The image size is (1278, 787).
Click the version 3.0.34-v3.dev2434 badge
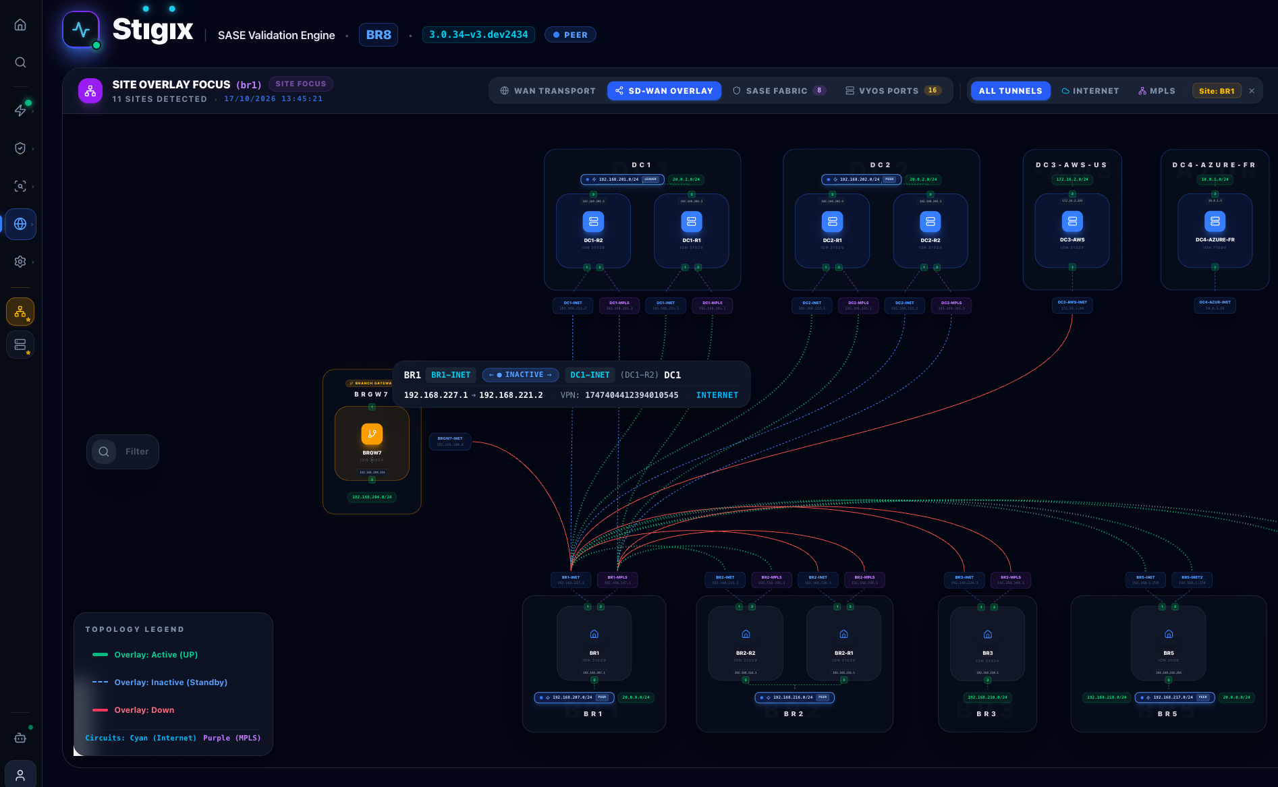tap(478, 35)
